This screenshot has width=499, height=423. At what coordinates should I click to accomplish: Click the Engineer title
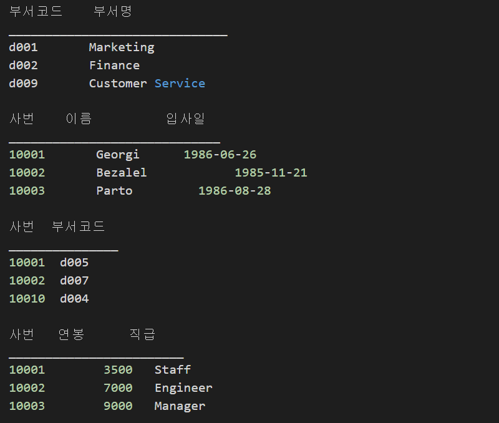(183, 388)
